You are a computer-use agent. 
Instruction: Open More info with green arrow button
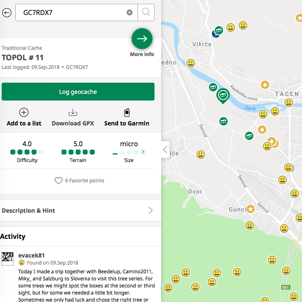[142, 39]
